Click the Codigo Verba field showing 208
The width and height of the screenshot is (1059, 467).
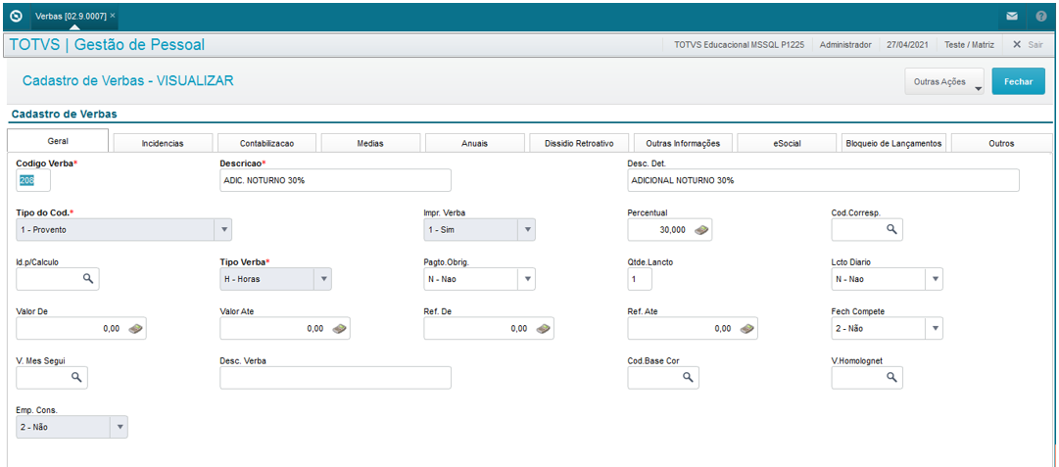coord(33,181)
